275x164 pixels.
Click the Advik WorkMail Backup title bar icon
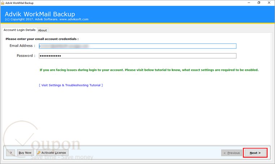coord(3,3)
